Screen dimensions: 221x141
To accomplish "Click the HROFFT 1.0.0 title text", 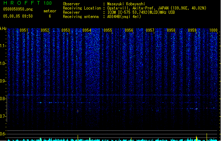I will coord(28,3).
